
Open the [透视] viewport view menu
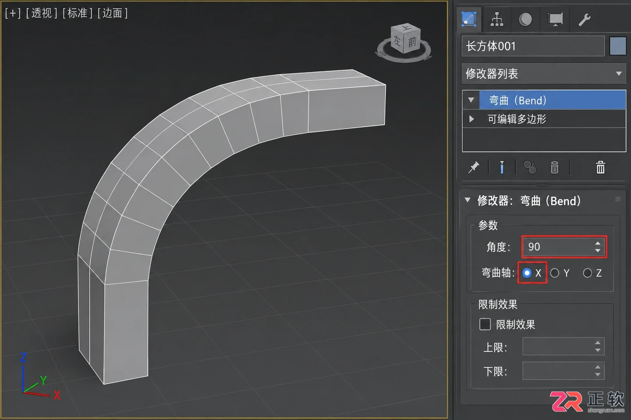tap(42, 13)
